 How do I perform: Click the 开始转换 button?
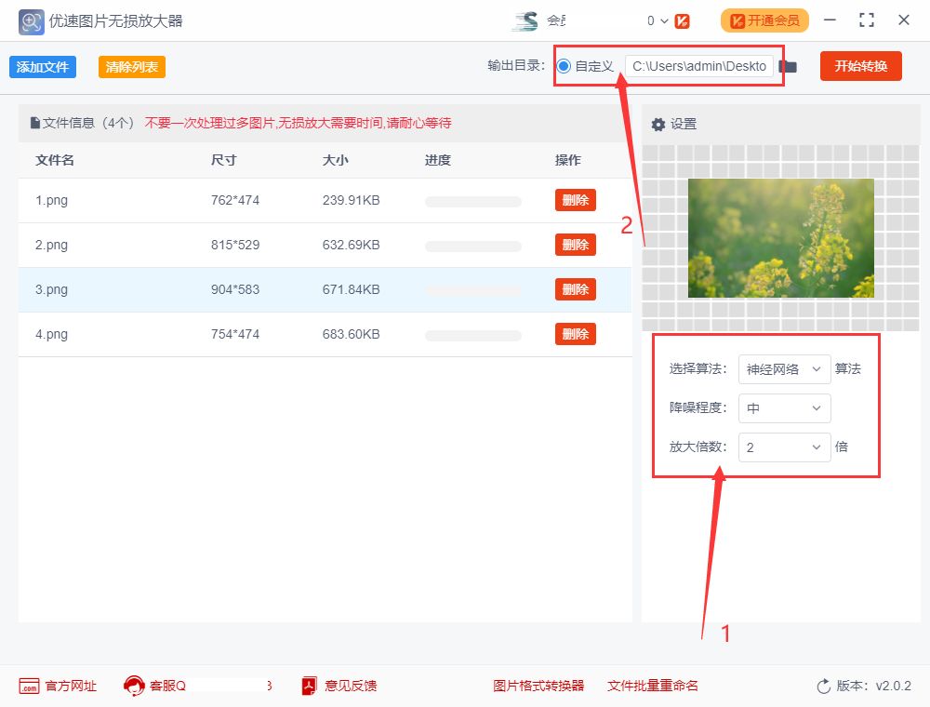[x=860, y=66]
